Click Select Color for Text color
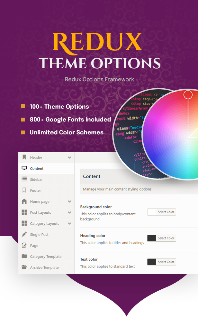198x330 pixels. click(166, 262)
